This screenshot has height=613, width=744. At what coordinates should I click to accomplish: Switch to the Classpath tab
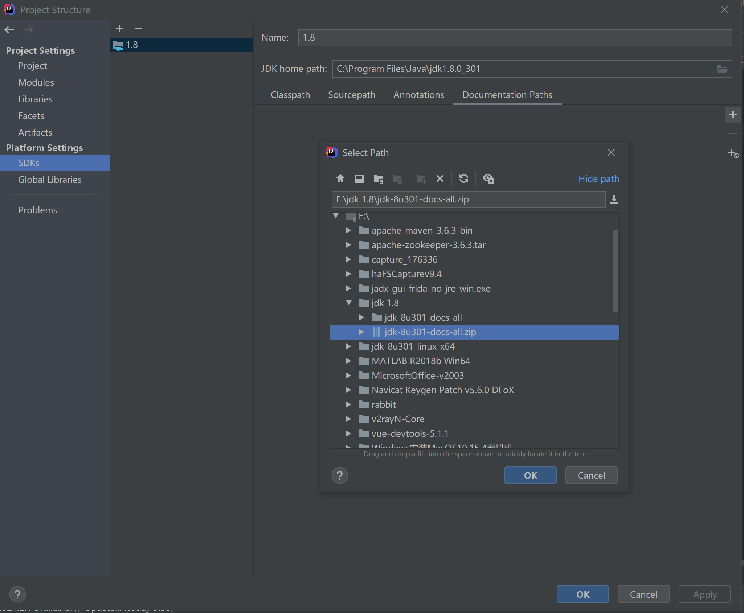coord(290,94)
